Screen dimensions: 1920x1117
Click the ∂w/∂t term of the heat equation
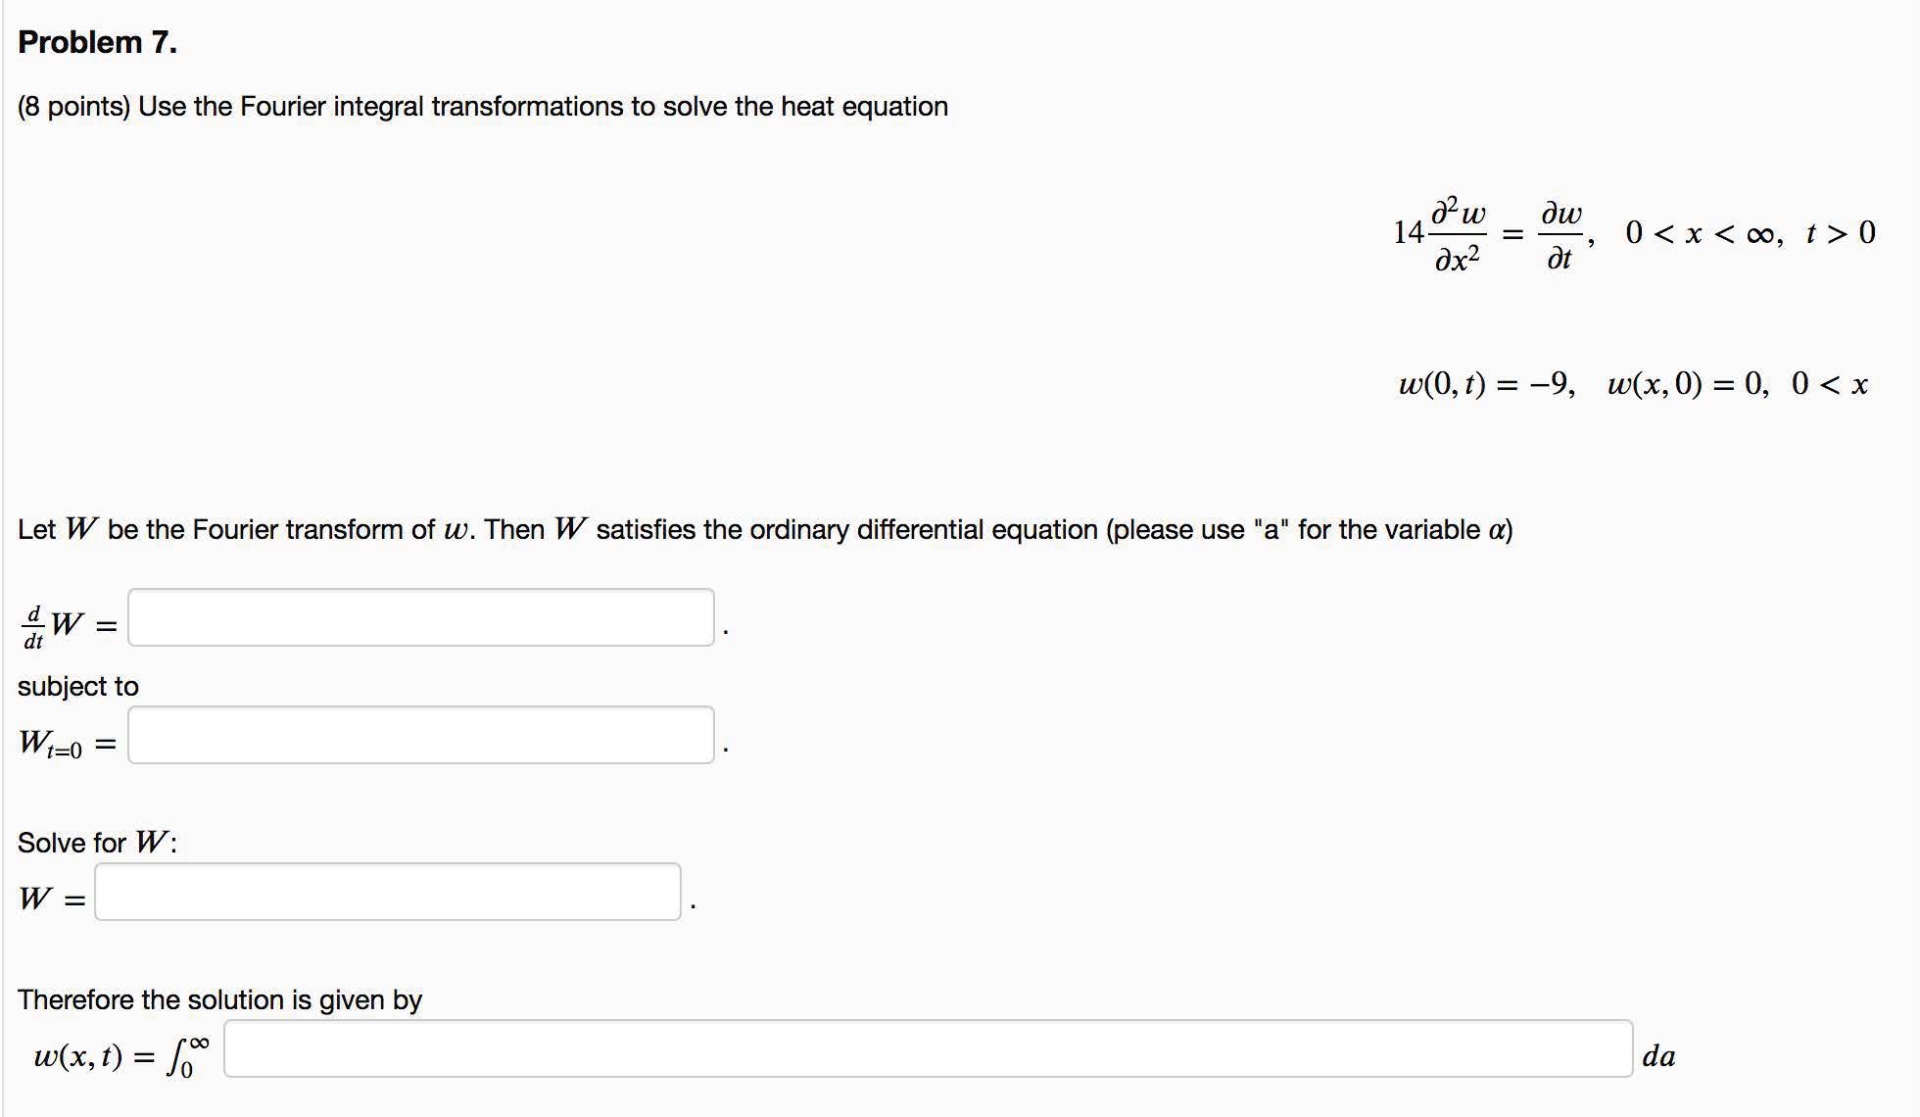1560,234
